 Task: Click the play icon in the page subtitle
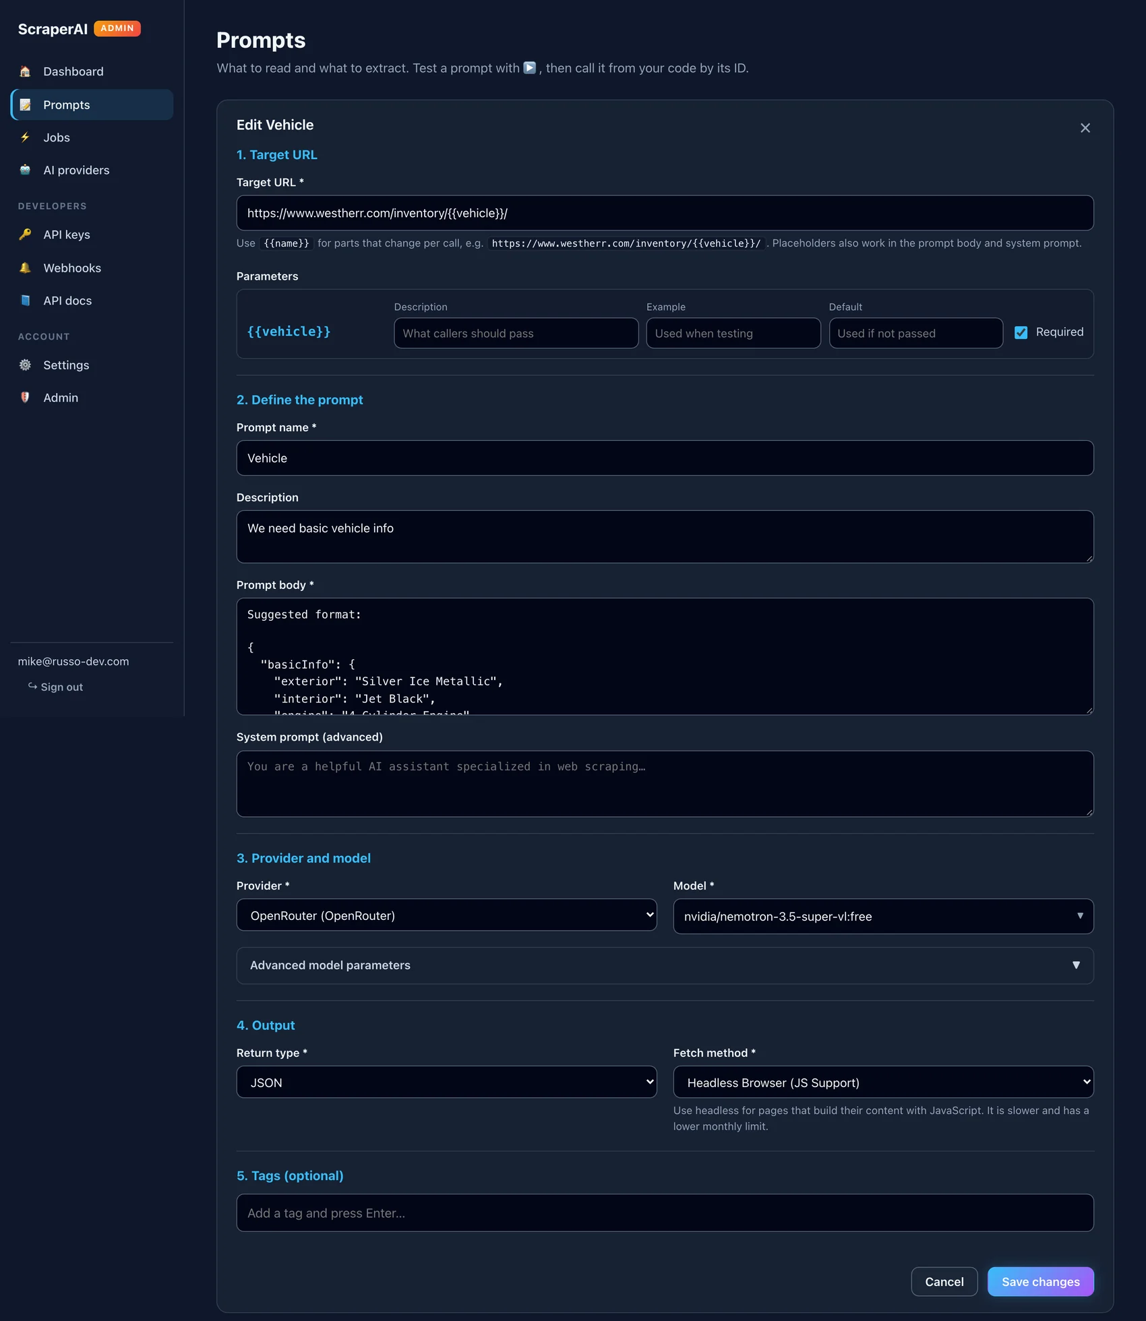529,67
